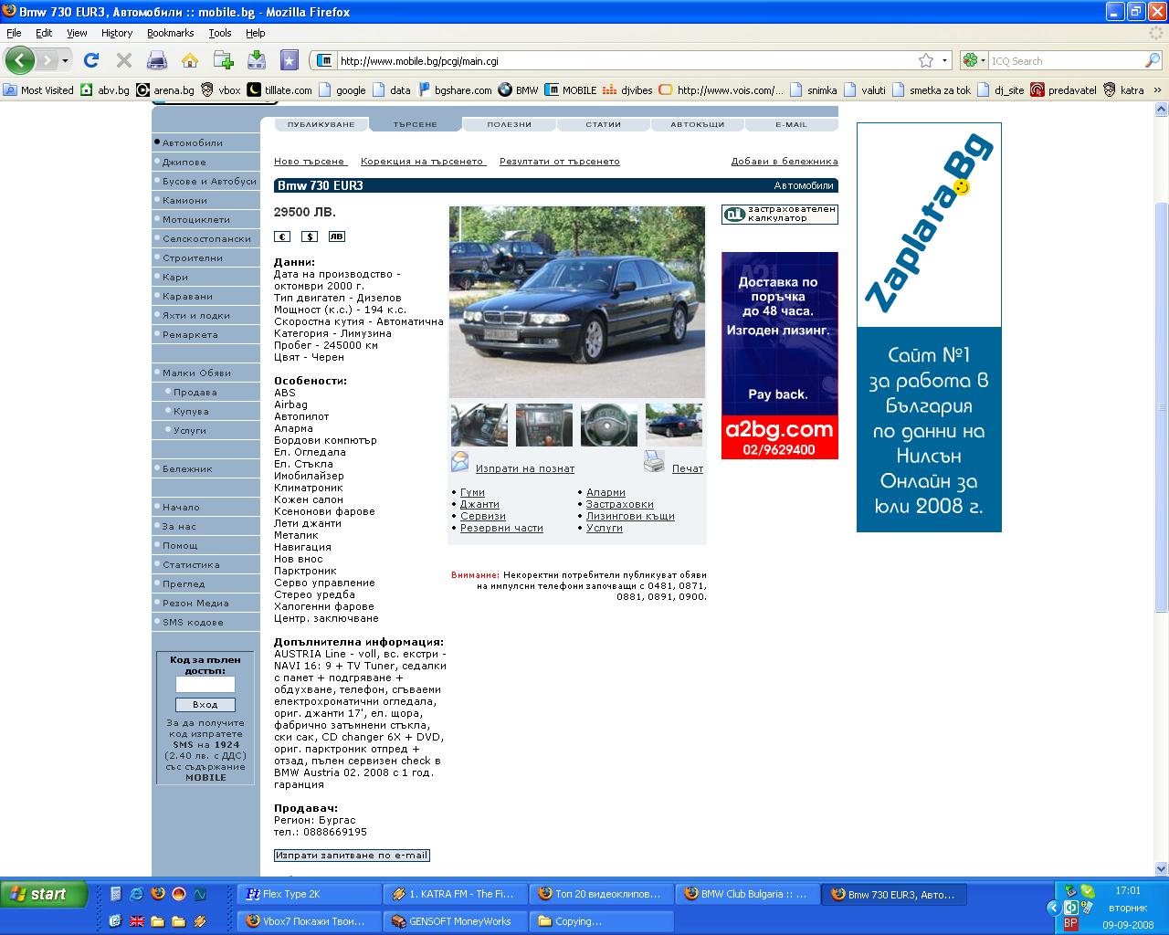Bookmark this page with the star in address bar
The width and height of the screenshot is (1169, 935).
pos(926,60)
